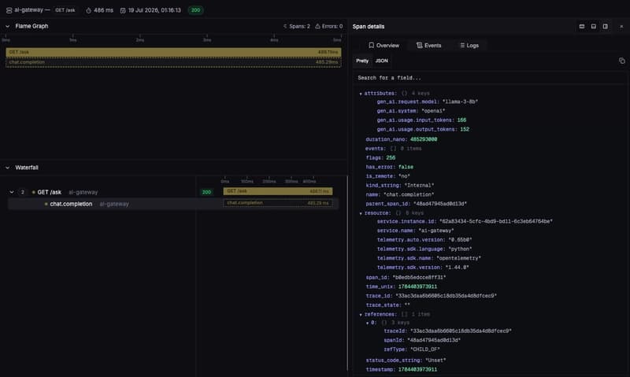
Task: Click the Spans count icon
Action: pos(285,26)
